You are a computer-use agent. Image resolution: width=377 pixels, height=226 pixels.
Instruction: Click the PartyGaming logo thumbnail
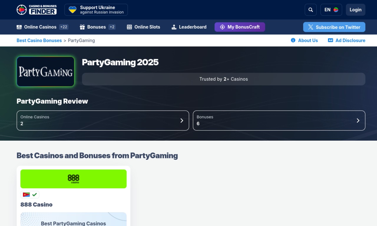[x=46, y=72]
